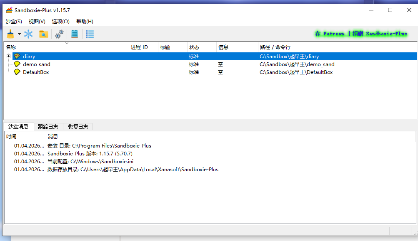This screenshot has height=241, width=418.
Task: Open the Patreon donate Sandboxie-Plus link
Action: point(361,34)
